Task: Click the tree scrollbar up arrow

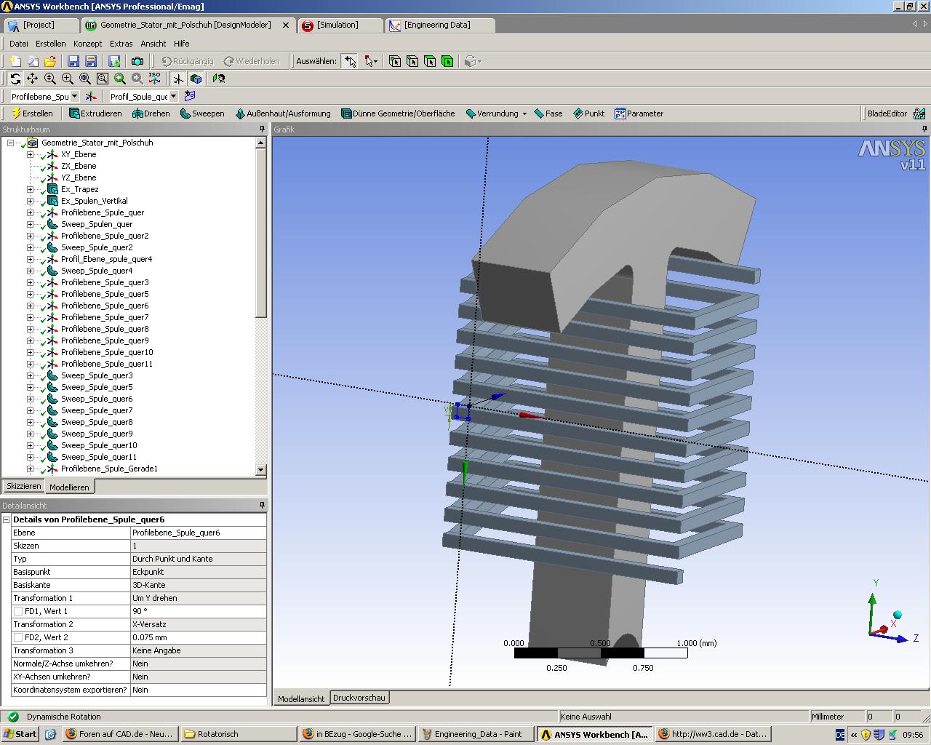Action: pyautogui.click(x=261, y=143)
